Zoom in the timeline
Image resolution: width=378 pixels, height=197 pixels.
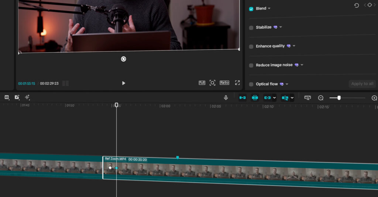tap(374, 98)
